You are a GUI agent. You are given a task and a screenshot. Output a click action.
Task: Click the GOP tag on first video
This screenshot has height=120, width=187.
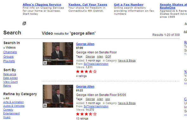108,57
